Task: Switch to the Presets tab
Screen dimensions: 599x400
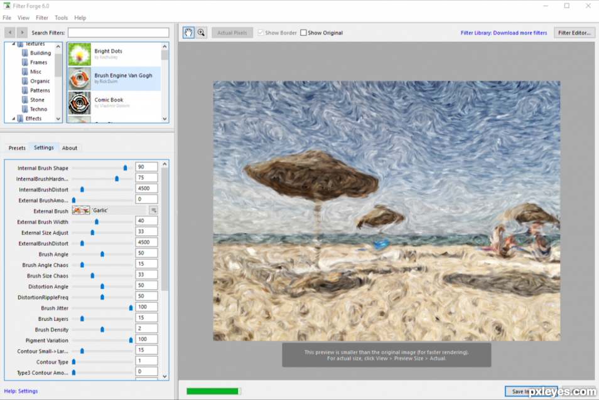Action: 17,148
